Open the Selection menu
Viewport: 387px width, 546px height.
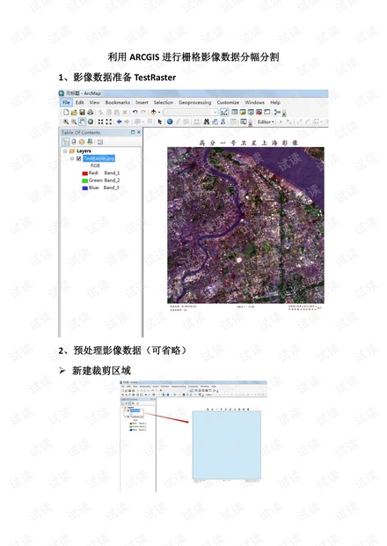point(164,102)
